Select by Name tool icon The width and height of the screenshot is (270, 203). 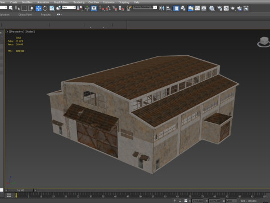point(17,8)
